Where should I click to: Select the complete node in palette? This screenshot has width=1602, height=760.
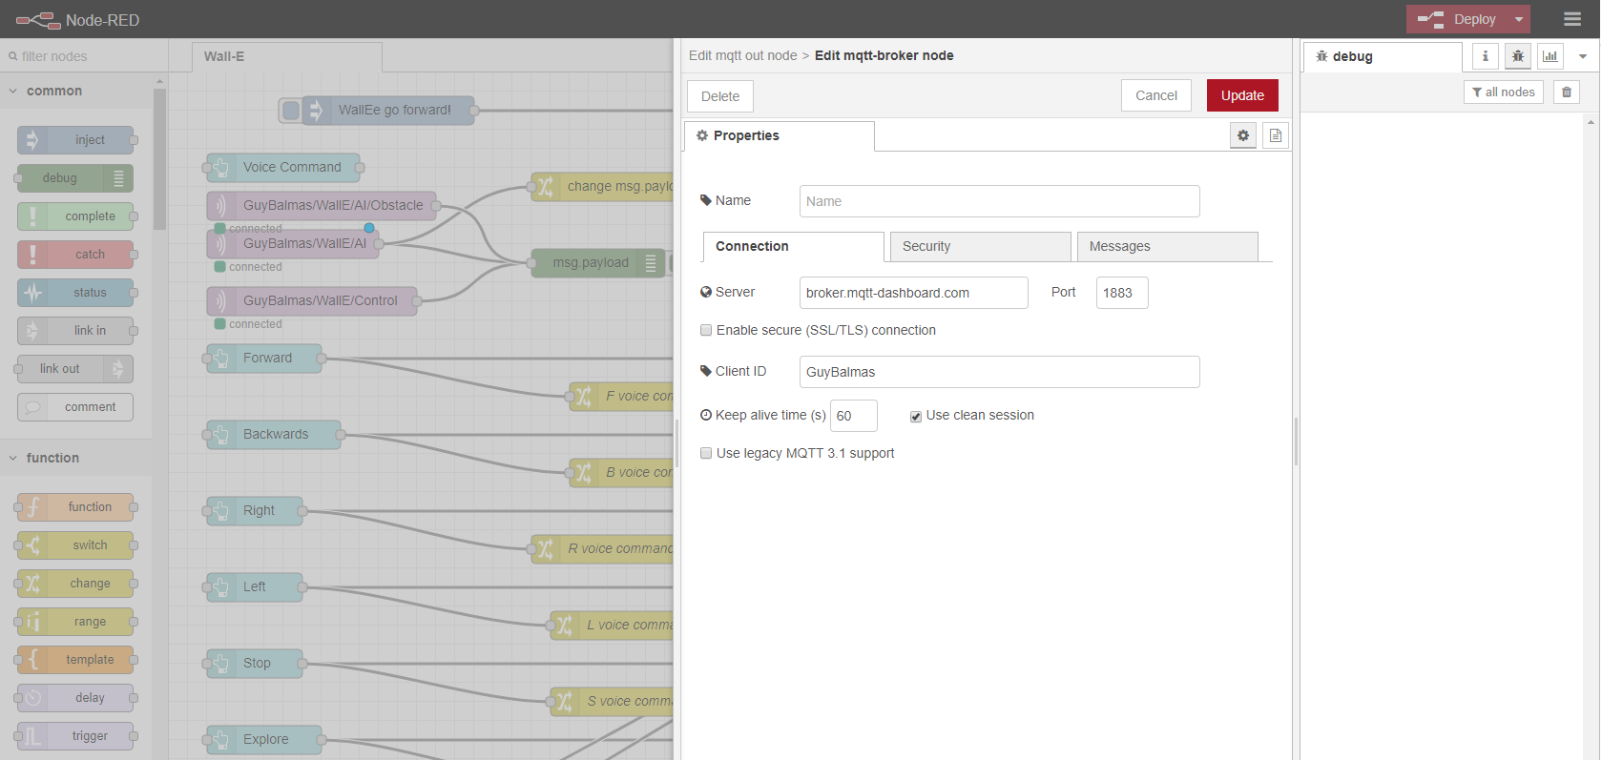[x=75, y=216]
